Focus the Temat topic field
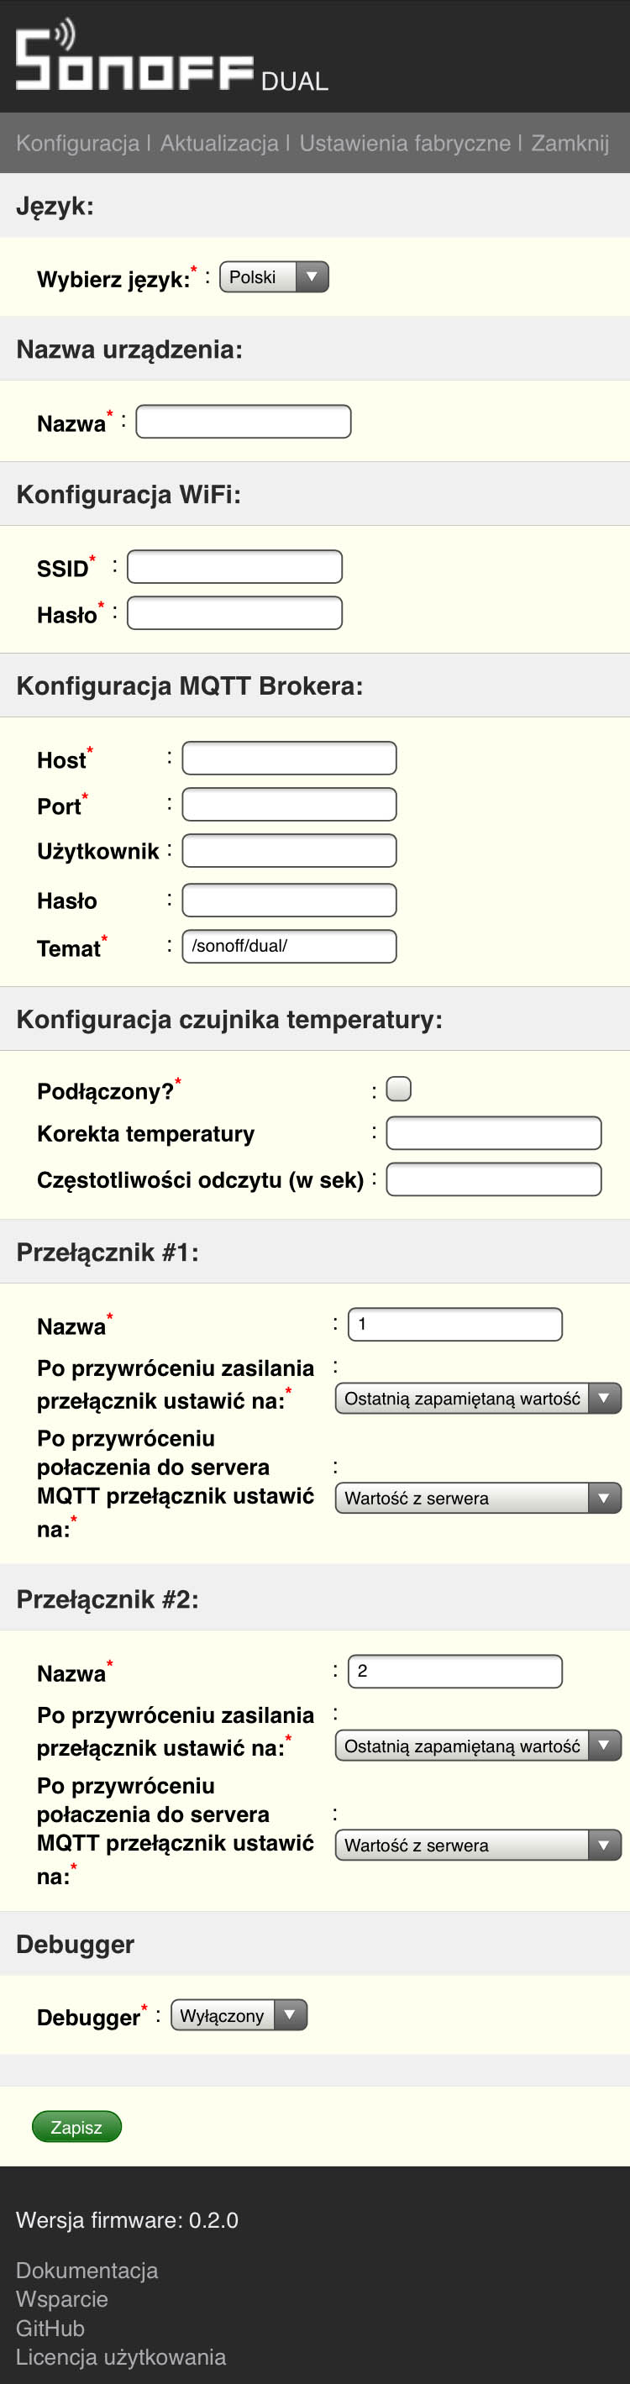This screenshot has width=630, height=2384. (x=290, y=946)
